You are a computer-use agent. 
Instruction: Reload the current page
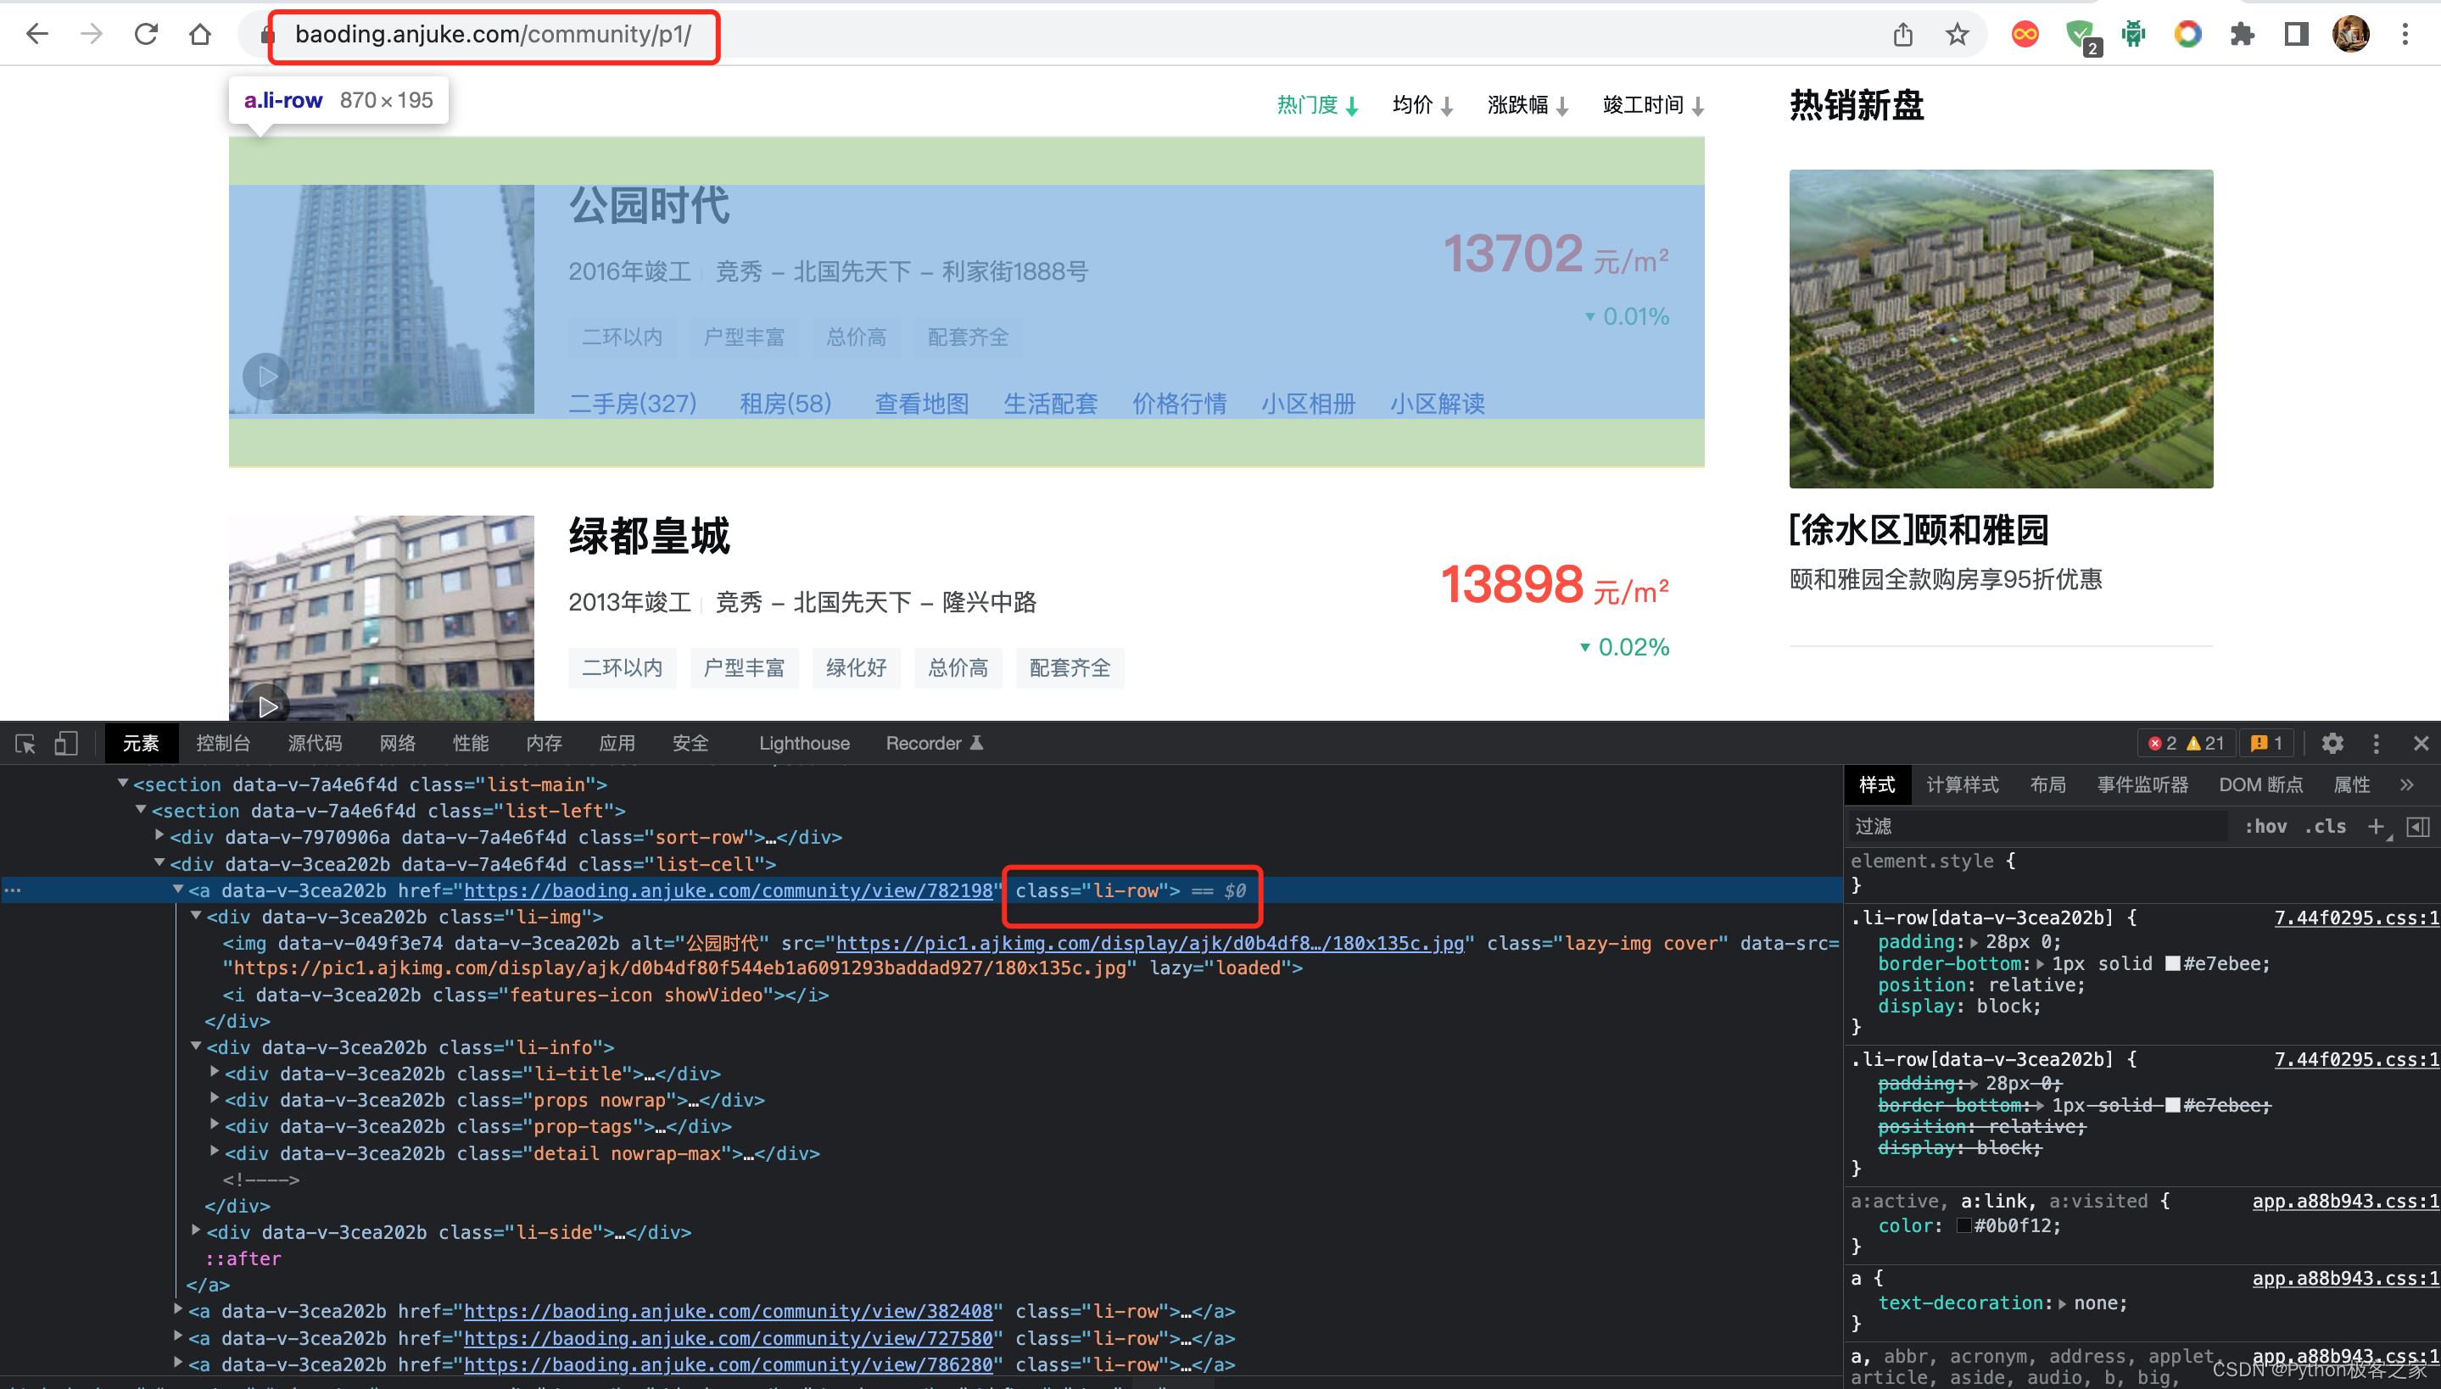145,34
